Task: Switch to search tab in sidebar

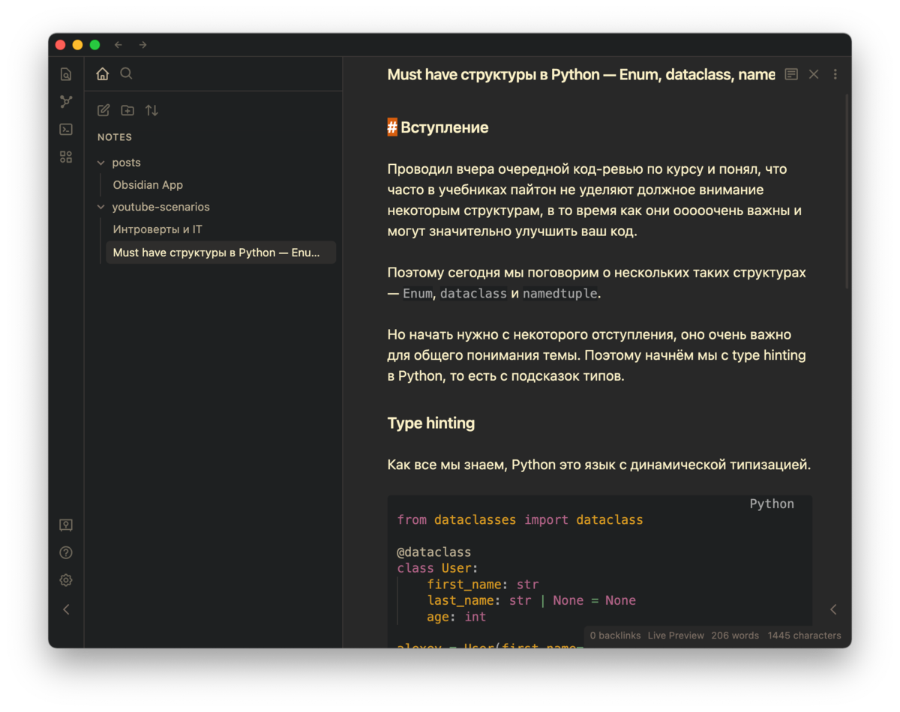Action: pos(126,73)
